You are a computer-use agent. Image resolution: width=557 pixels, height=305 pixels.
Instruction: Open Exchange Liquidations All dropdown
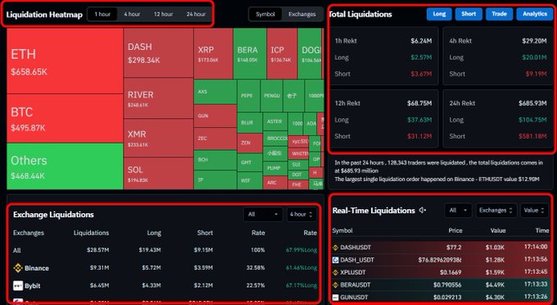pyautogui.click(x=263, y=214)
